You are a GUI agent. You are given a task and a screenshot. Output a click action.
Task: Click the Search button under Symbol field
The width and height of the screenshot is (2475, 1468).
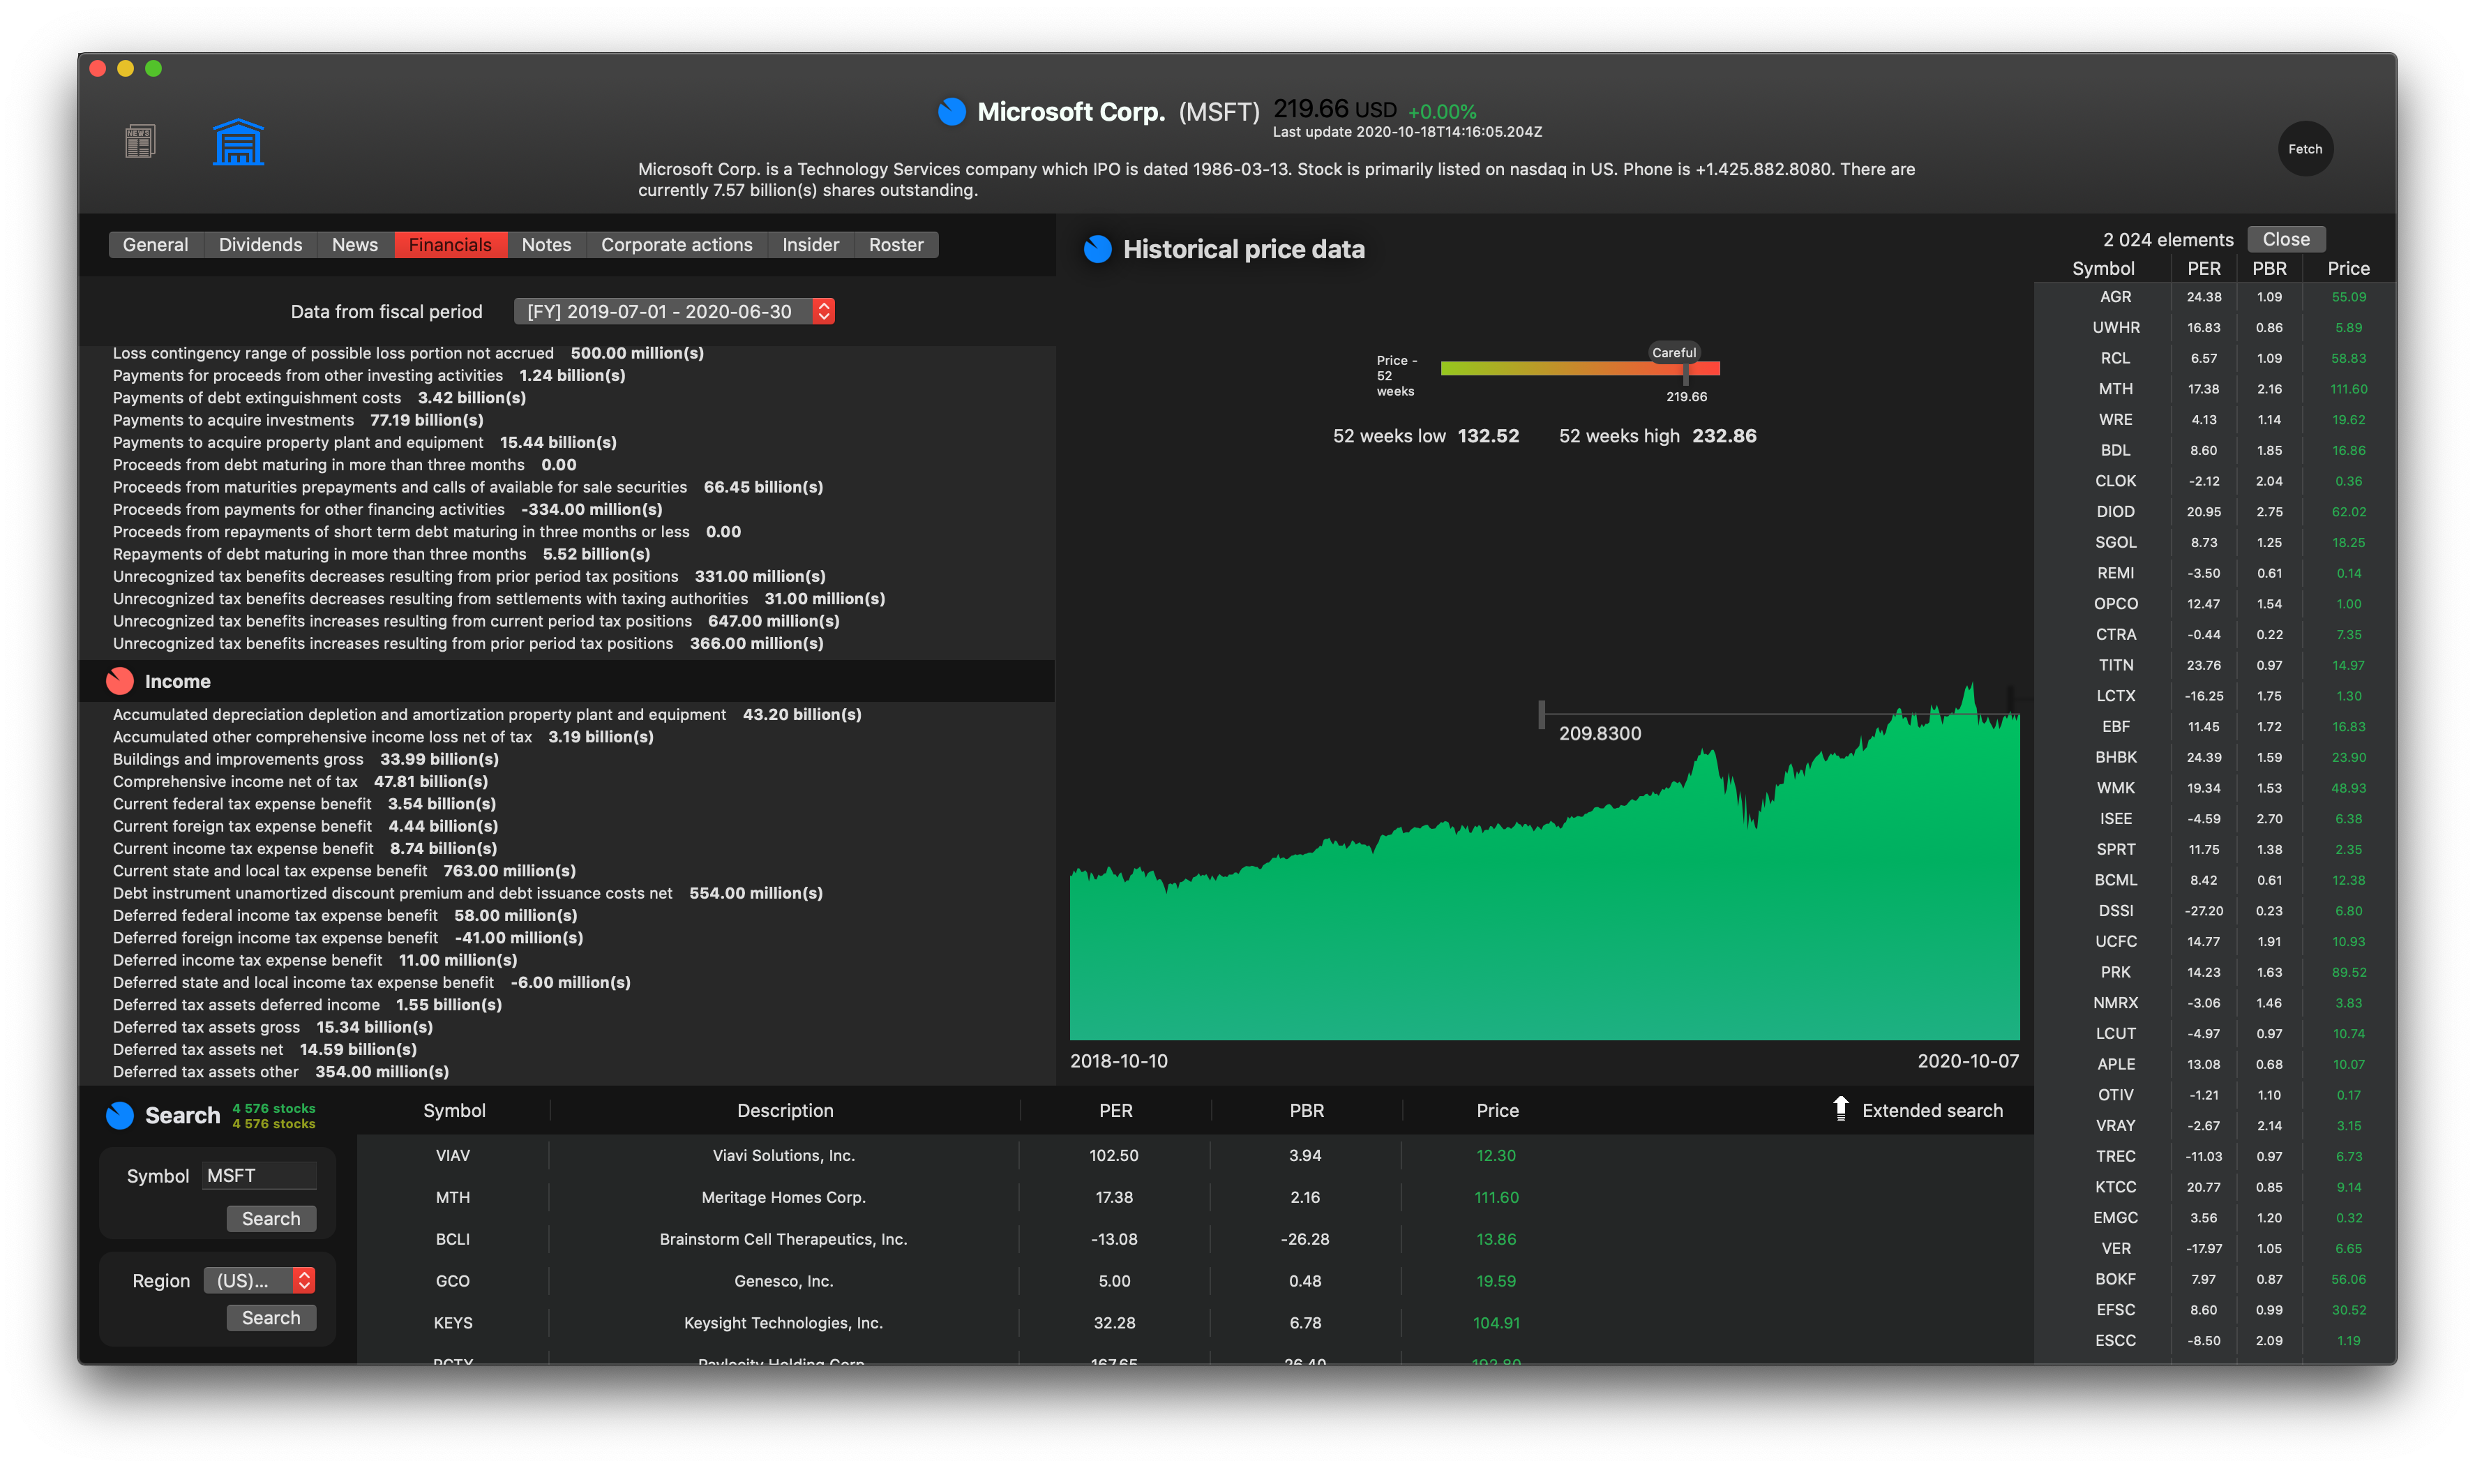point(271,1218)
